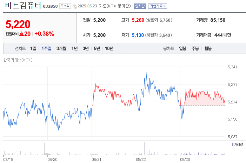Click the 봉차트 section label
The width and height of the screenshot is (246, 163).
pos(169,48)
